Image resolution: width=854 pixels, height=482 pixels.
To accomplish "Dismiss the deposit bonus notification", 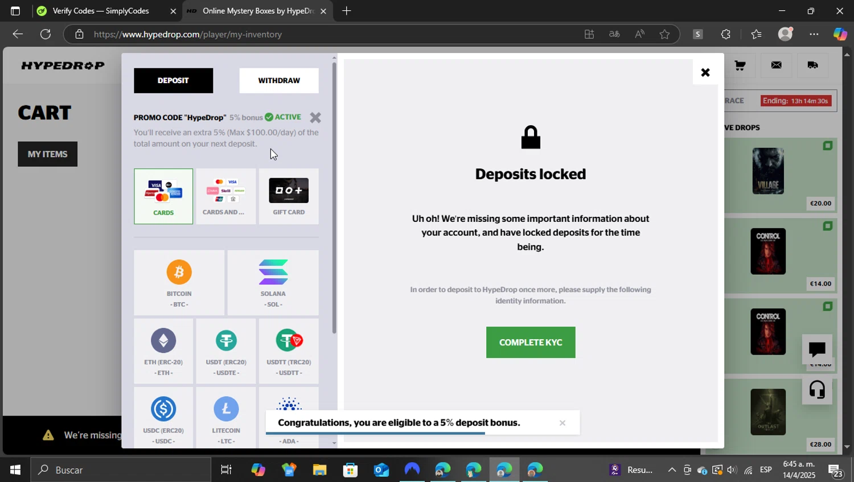I will [562, 423].
